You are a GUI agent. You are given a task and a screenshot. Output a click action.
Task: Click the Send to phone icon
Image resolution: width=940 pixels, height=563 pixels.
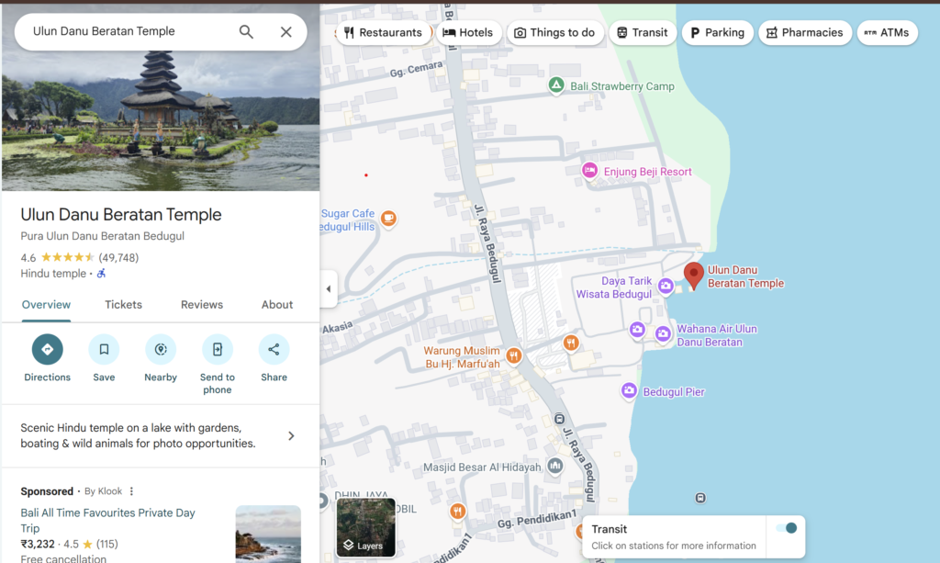pyautogui.click(x=218, y=349)
